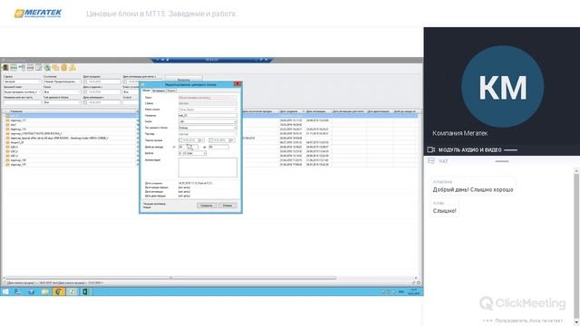Close the price block edit dialog
Screen dimensions: 580x326
click(x=237, y=84)
